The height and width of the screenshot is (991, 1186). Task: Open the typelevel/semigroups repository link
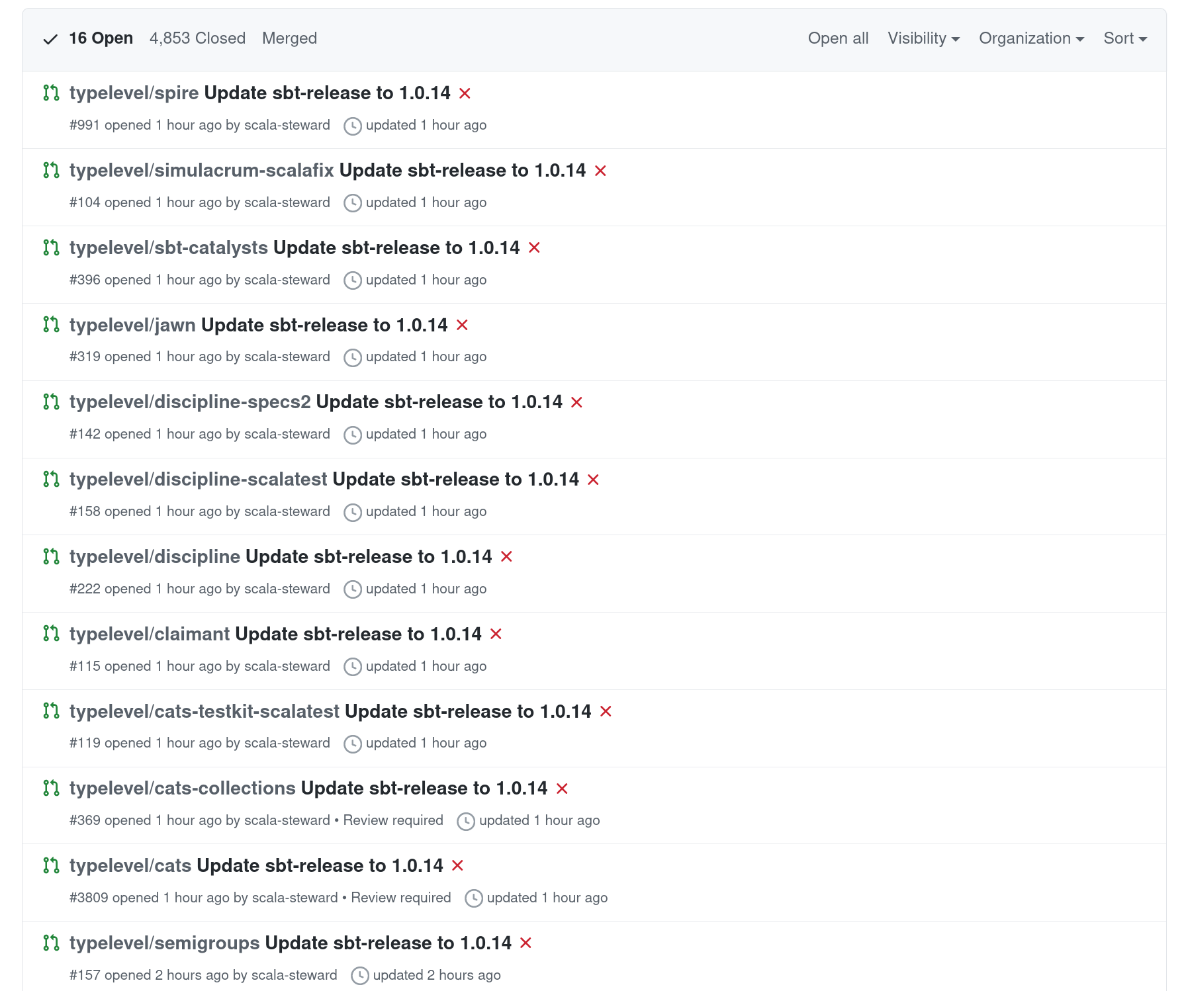tap(165, 943)
